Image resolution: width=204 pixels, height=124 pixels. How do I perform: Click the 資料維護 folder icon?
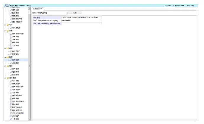7,78
